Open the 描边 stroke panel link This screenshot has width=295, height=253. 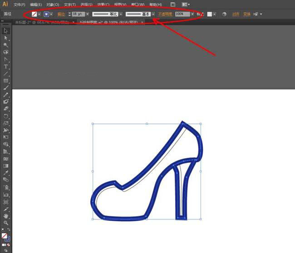click(61, 14)
